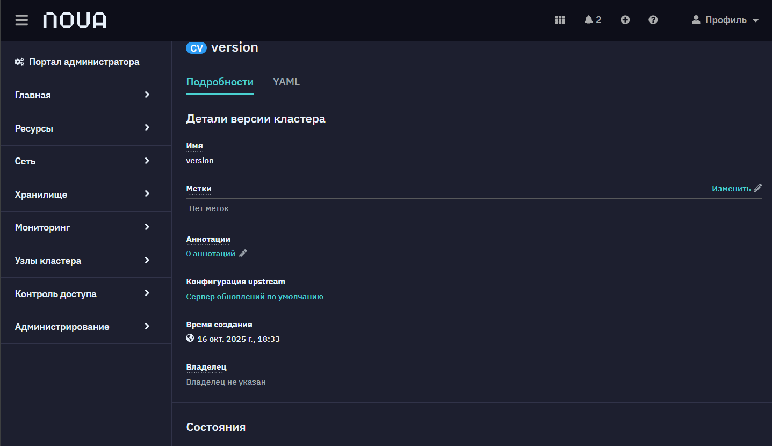Expand the Мониторинг chevron
Viewport: 772px width, 446px height.
147,227
